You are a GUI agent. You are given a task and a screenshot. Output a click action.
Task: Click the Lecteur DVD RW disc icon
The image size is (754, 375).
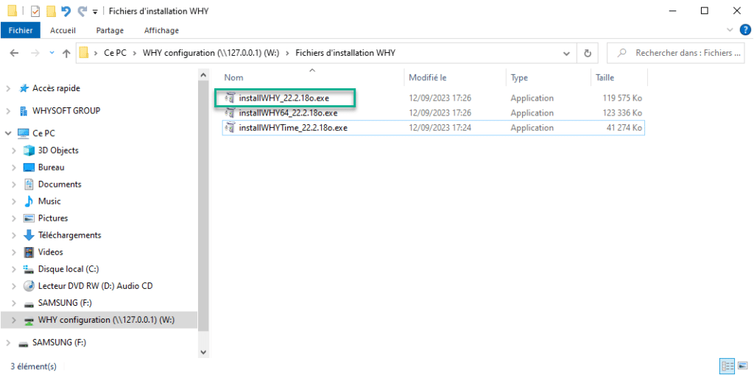pyautogui.click(x=29, y=286)
